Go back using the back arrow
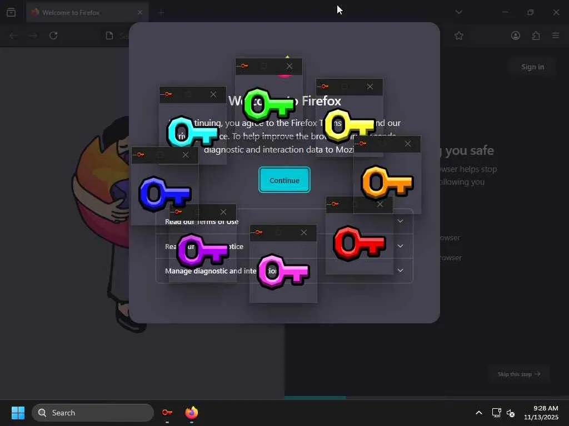Viewport: 569px width, 426px height. coord(13,35)
